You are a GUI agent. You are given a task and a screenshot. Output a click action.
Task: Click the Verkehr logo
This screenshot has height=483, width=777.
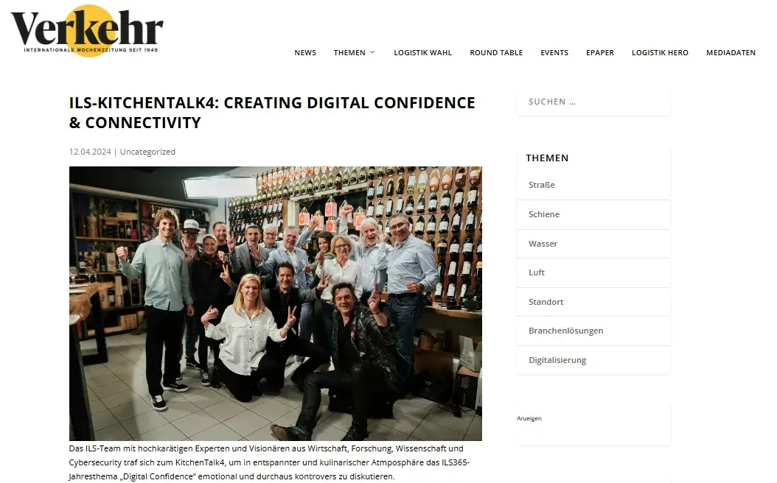[x=87, y=31]
